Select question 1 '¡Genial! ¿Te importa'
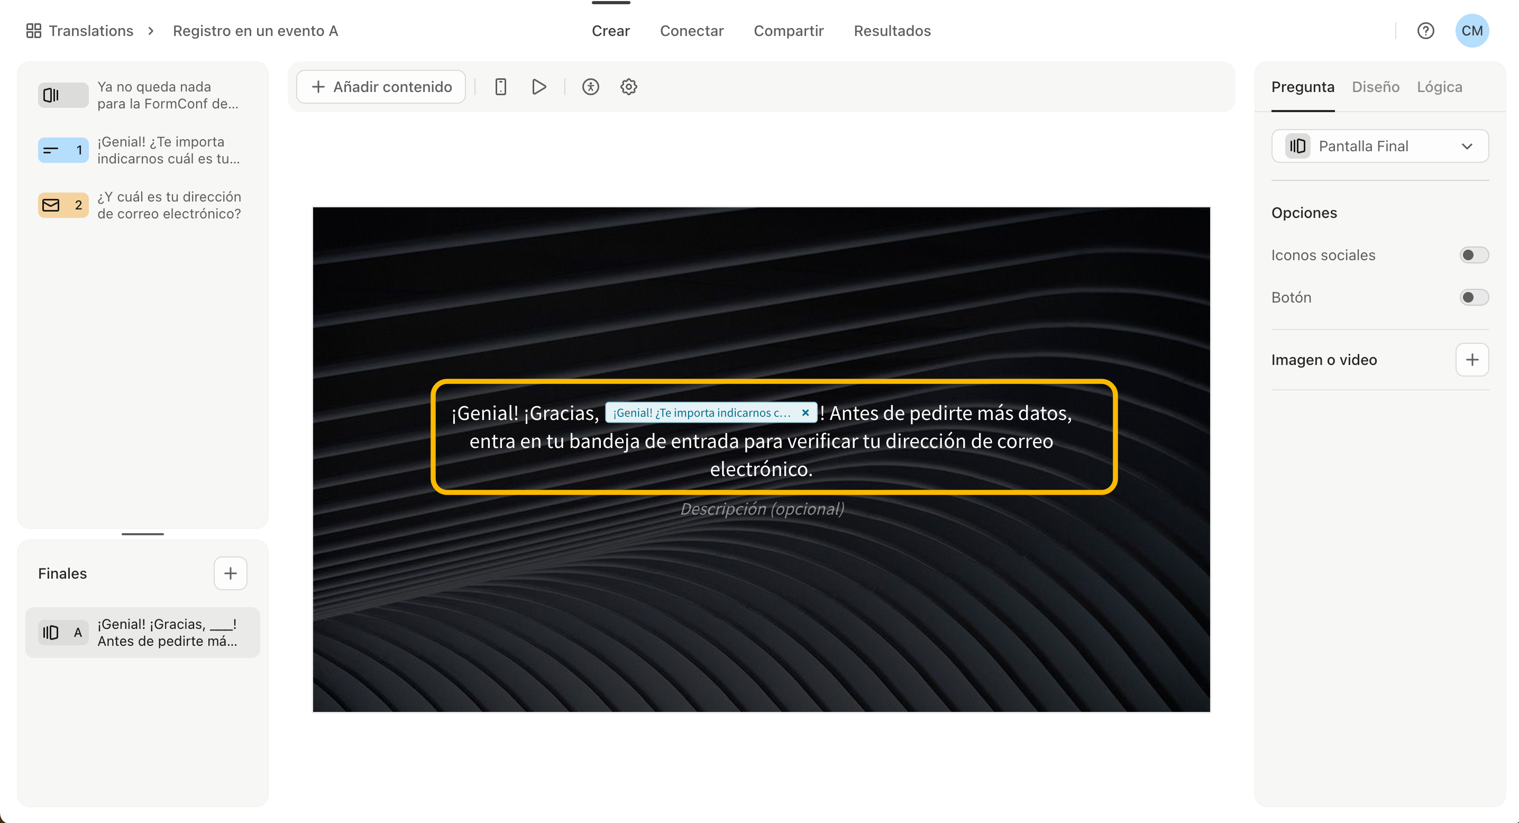Screen dimensions: 1519x823 pos(143,150)
